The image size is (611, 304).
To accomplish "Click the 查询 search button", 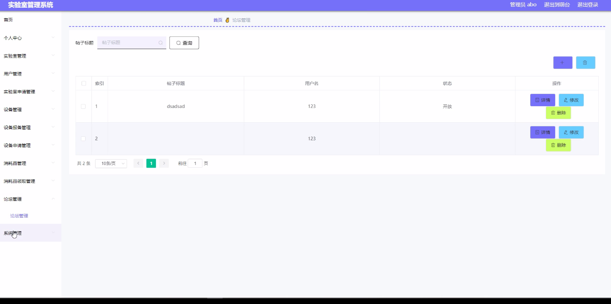I will (x=184, y=43).
